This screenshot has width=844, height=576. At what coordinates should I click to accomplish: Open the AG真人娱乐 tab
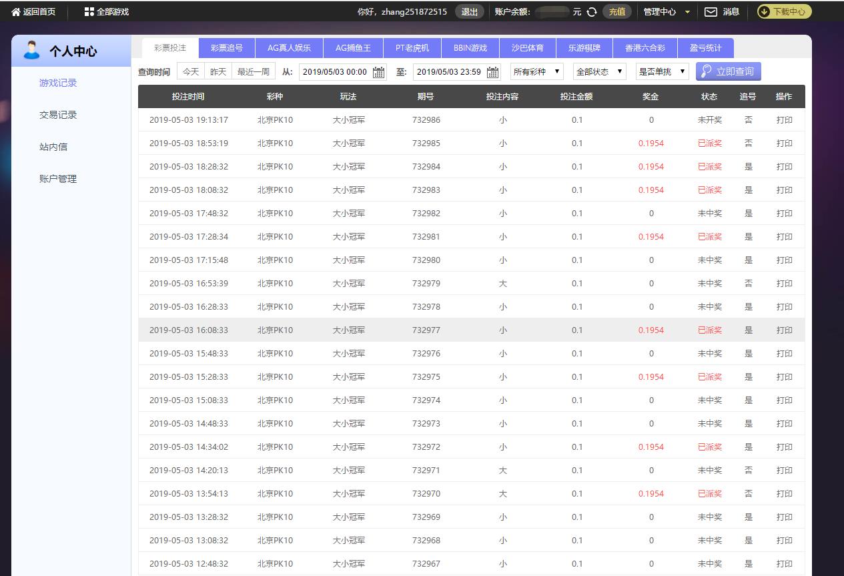coord(289,48)
